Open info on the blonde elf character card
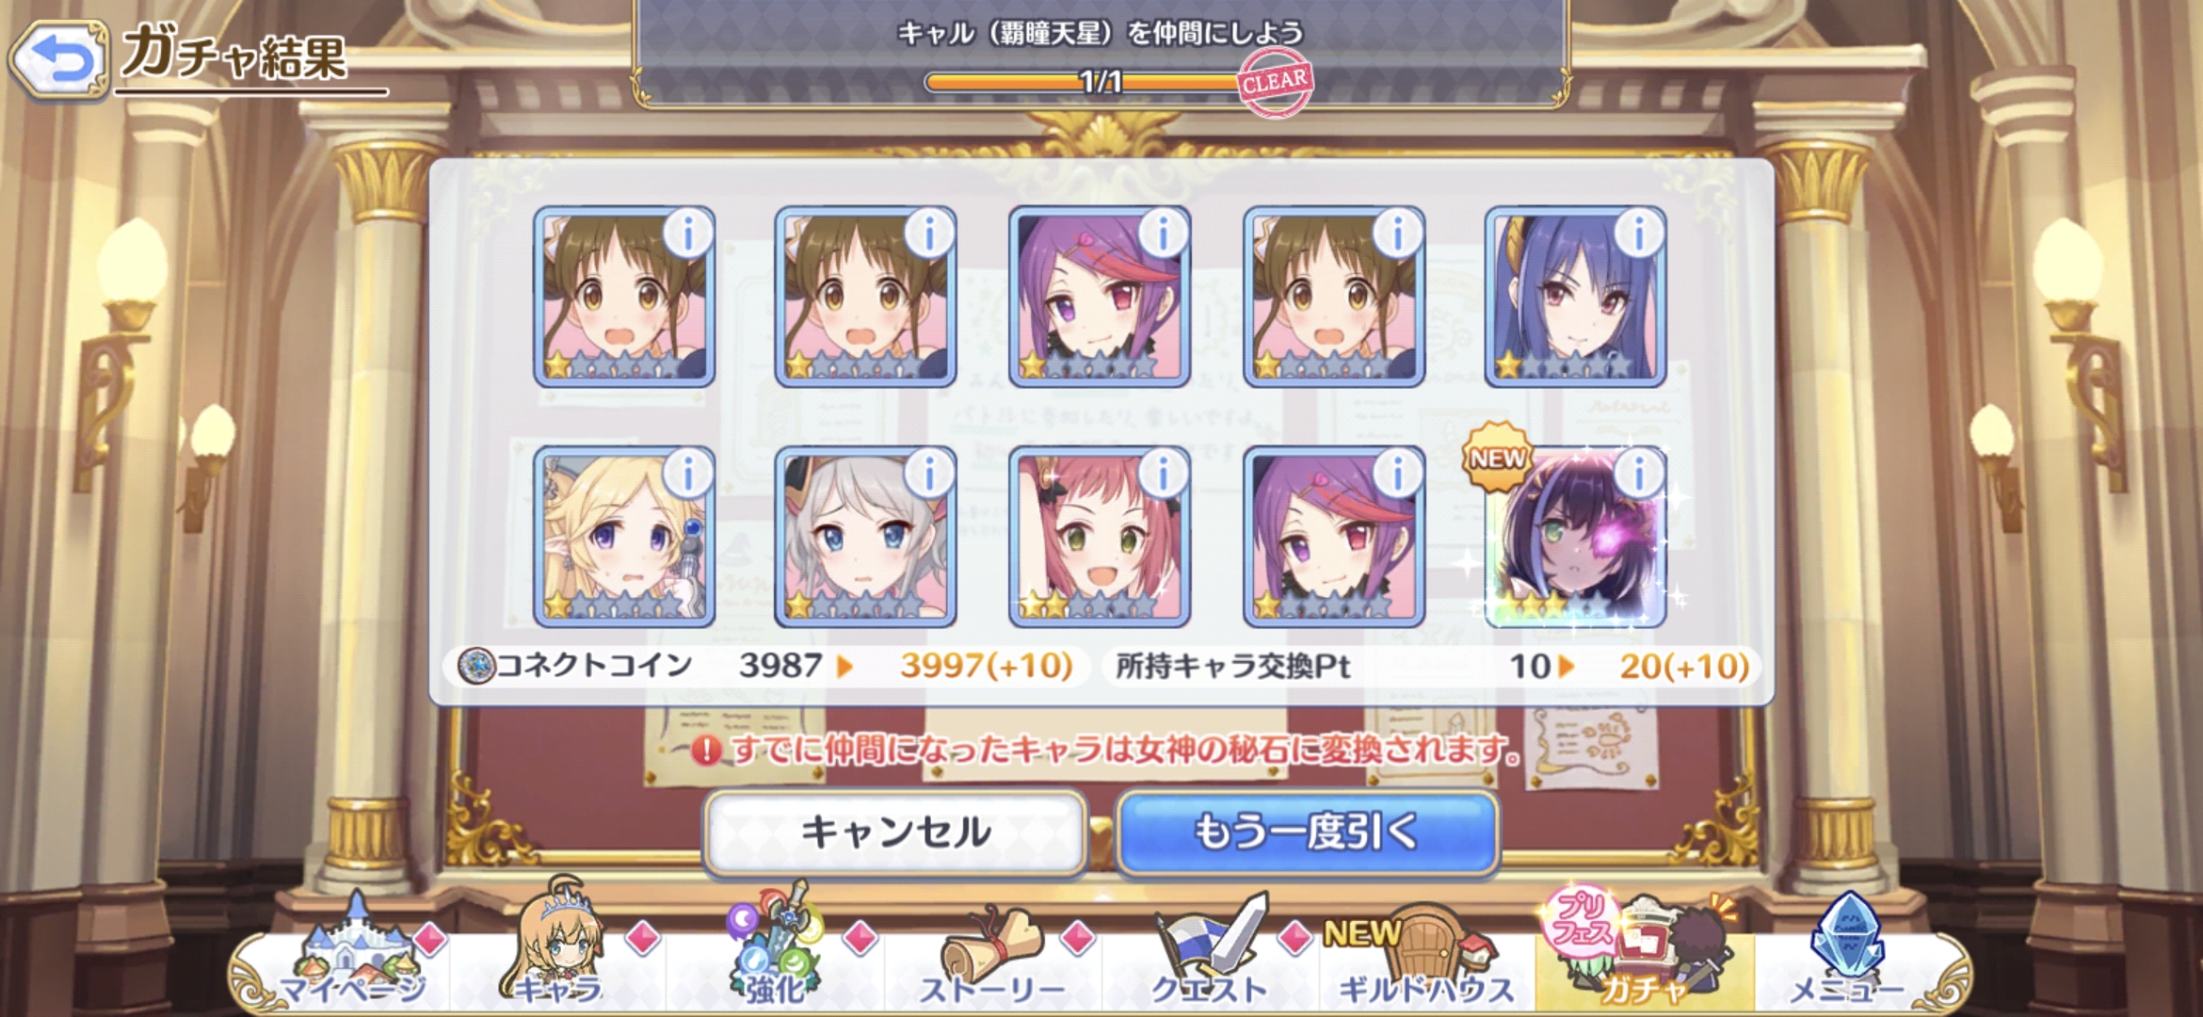 click(x=688, y=473)
